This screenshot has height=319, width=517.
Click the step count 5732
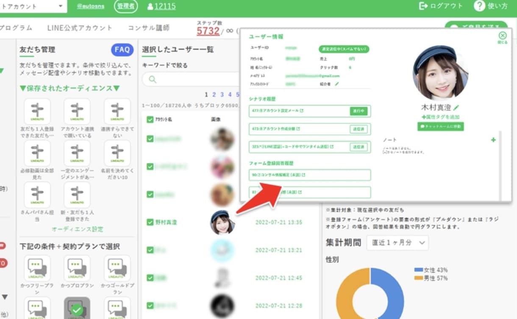click(x=208, y=31)
